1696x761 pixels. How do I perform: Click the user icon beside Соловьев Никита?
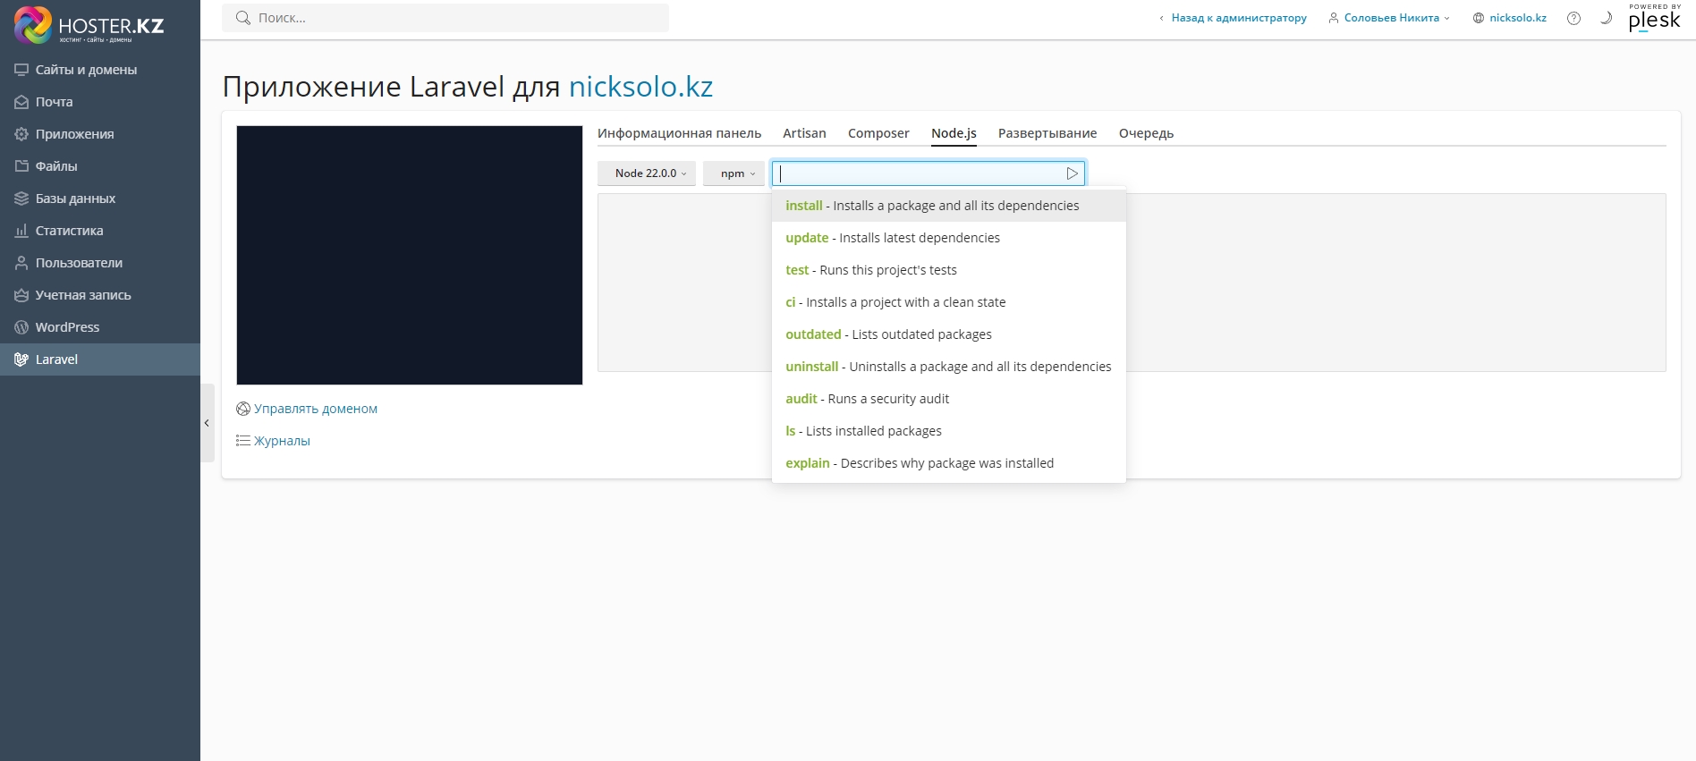coord(1334,18)
